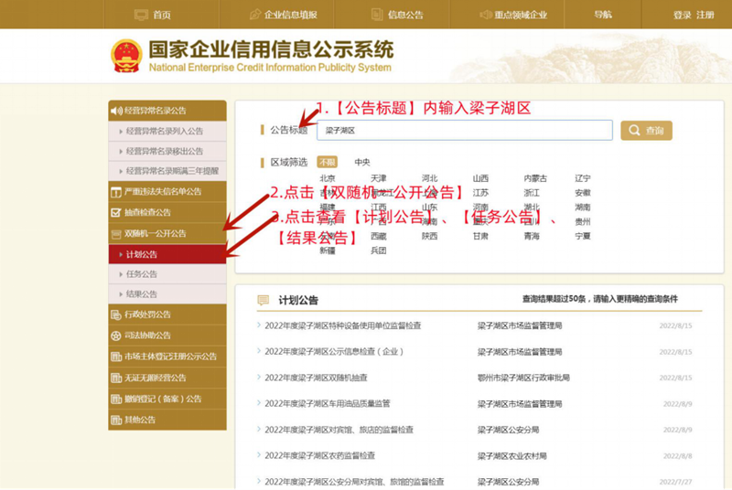Screen dimensions: 732x490
Task: Select 河北 in region filter
Action: (429, 178)
